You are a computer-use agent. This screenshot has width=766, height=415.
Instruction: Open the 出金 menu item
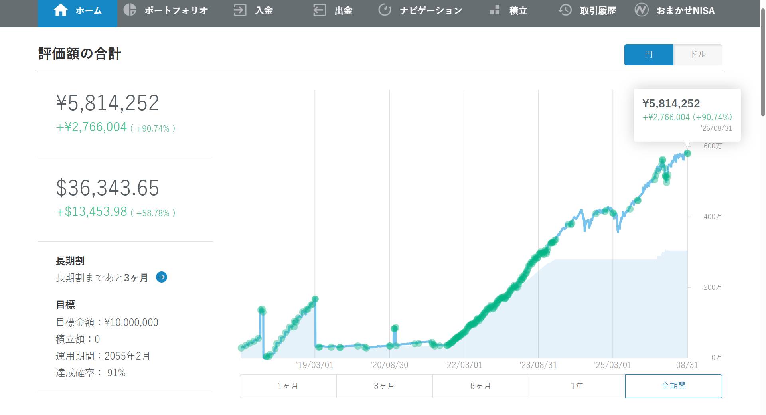(x=333, y=10)
